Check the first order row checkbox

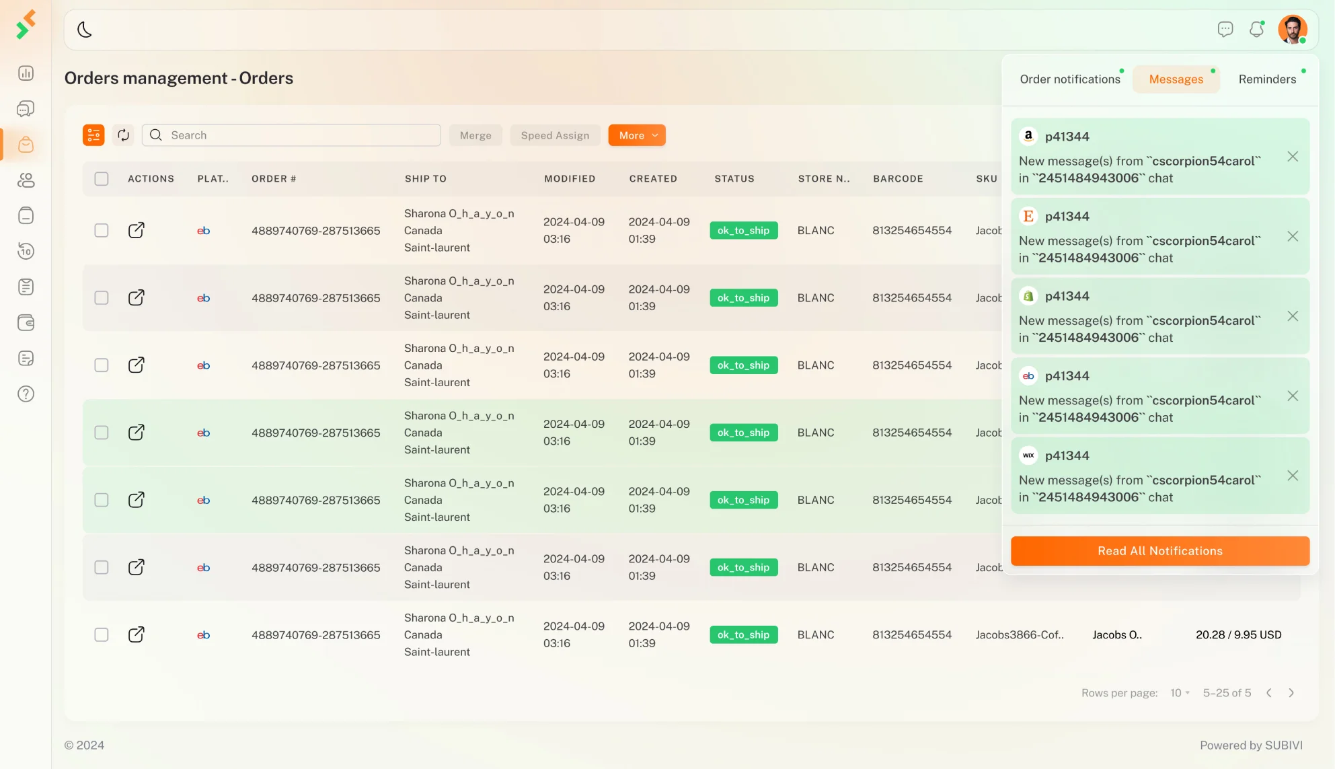(102, 231)
